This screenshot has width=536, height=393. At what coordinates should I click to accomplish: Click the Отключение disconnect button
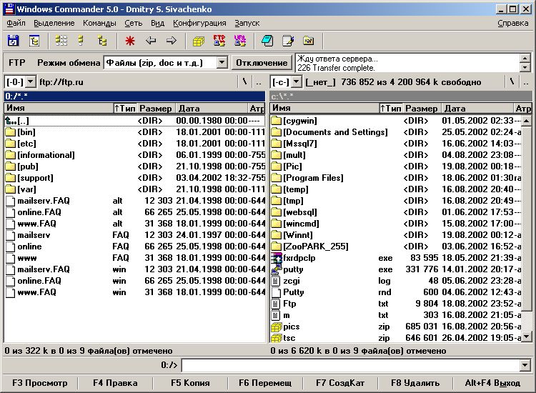(x=262, y=63)
